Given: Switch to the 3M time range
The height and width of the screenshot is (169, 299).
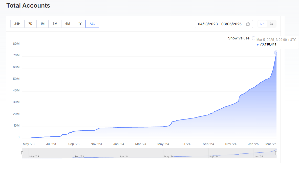Looking at the screenshot, I should tap(55, 24).
